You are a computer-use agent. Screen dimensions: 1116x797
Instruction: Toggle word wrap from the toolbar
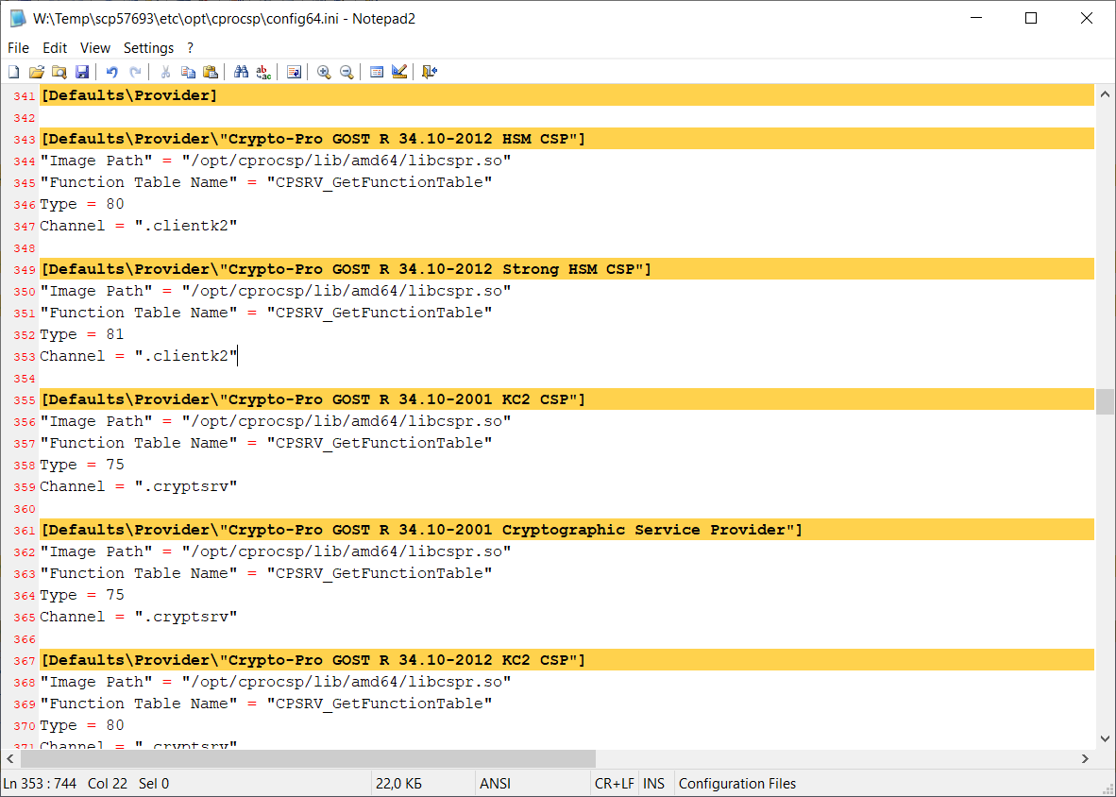tap(294, 72)
